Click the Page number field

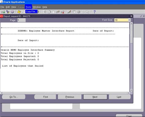(x=21, y=20)
